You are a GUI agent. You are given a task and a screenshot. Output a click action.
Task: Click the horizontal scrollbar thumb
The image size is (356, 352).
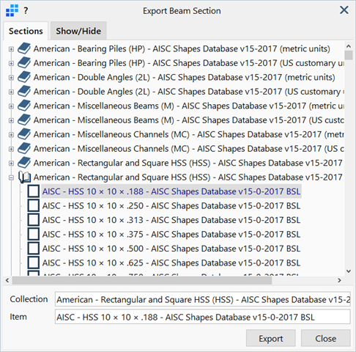(142, 280)
